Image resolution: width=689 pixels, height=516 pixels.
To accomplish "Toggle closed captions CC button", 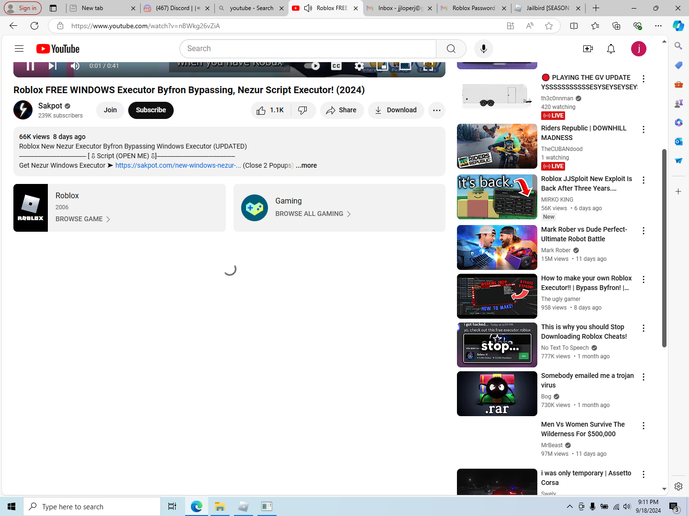I will 336,66.
